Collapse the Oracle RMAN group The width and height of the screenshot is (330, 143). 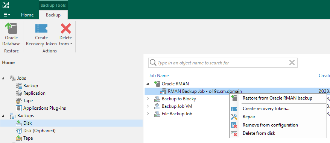pyautogui.click(x=148, y=84)
